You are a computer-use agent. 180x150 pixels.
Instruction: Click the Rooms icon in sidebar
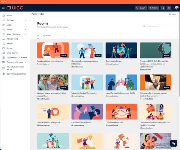(4, 48)
